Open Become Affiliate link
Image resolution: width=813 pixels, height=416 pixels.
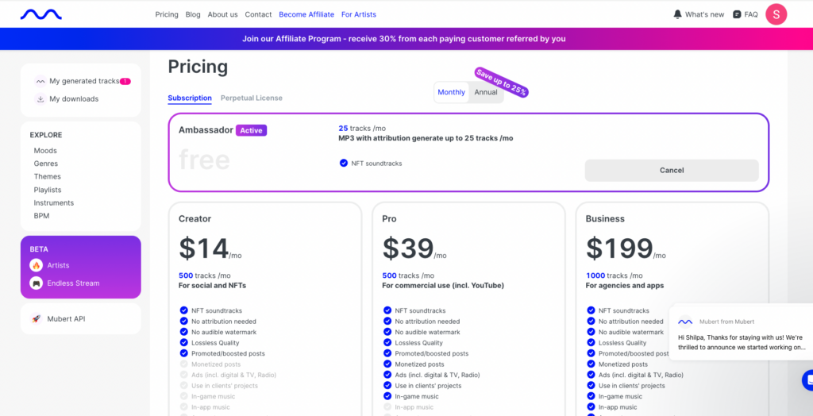(x=306, y=14)
